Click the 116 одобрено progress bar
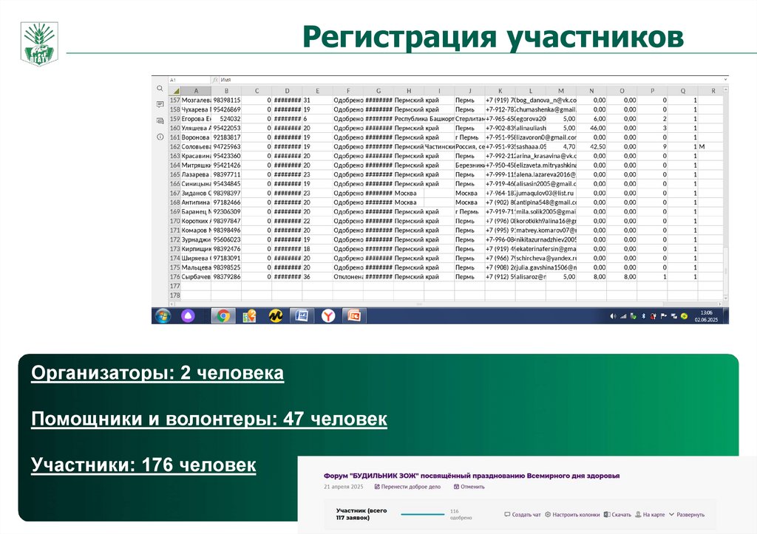Viewport: 757px width, 534px height. (x=423, y=514)
